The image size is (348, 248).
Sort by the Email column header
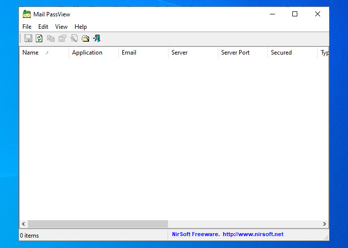(143, 53)
